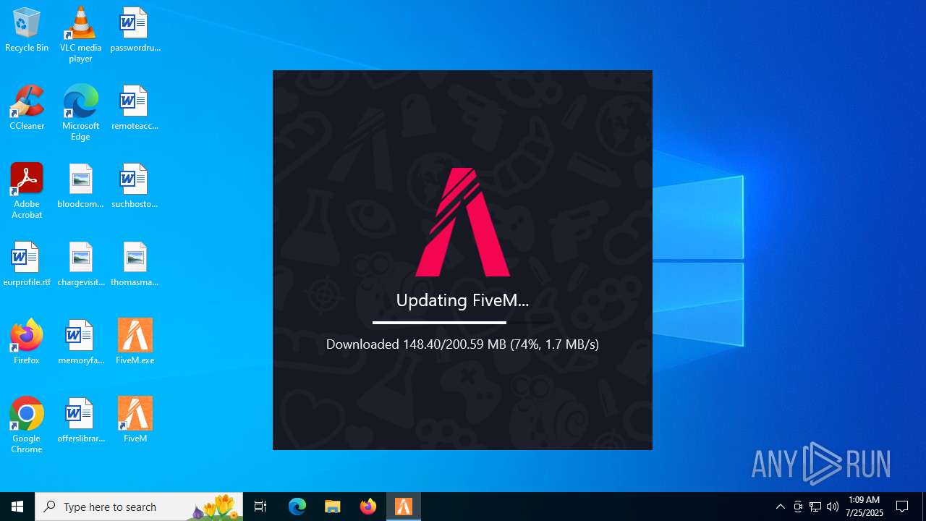
Task: Launch VLC media player shortcut
Action: (80, 35)
